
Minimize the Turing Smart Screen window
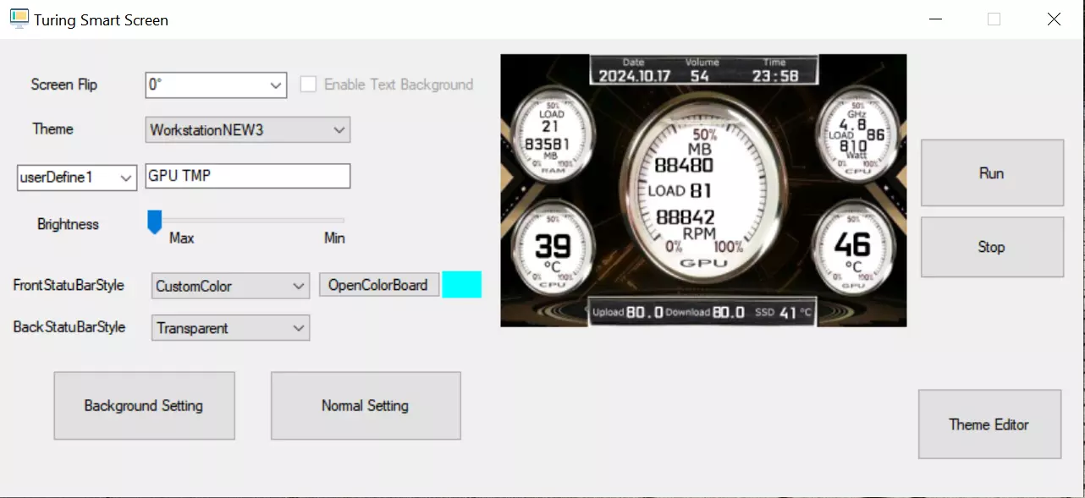[935, 19]
